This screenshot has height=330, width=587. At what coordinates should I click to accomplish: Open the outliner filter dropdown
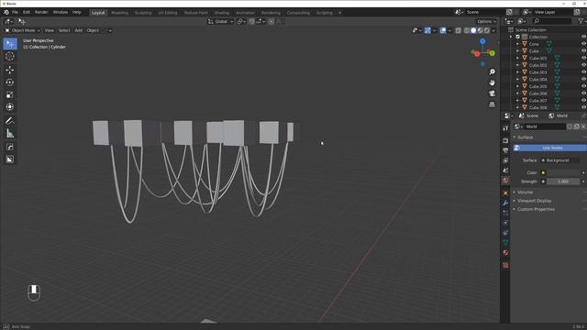[x=581, y=21]
